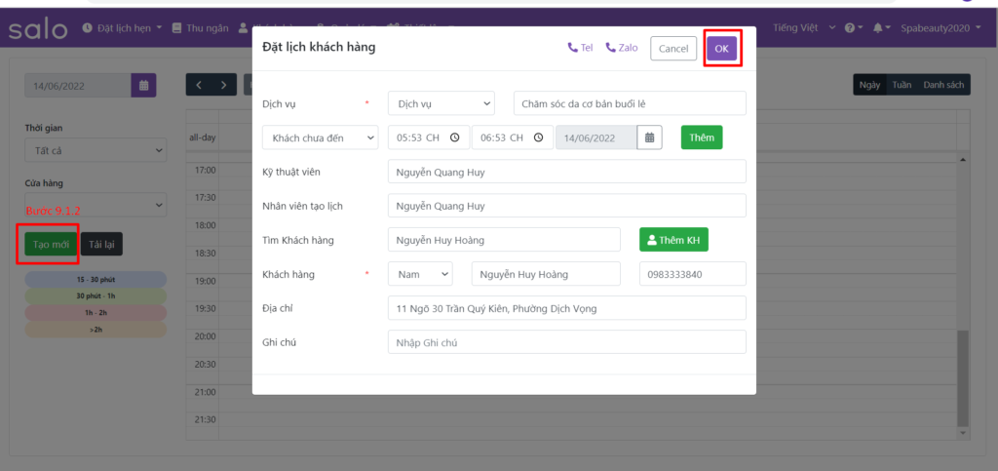Image resolution: width=998 pixels, height=471 pixels.
Task: Click the 21:30 time slot label
Action: (x=205, y=419)
